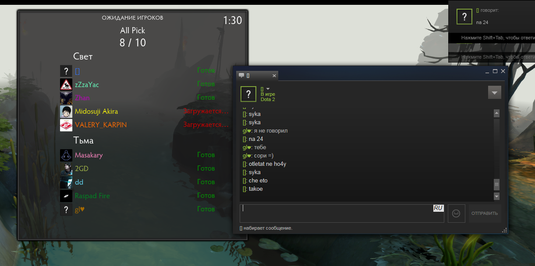The height and width of the screenshot is (266, 535).
Task: Click the 'otletat ne ho4y' chat message
Action: [267, 164]
